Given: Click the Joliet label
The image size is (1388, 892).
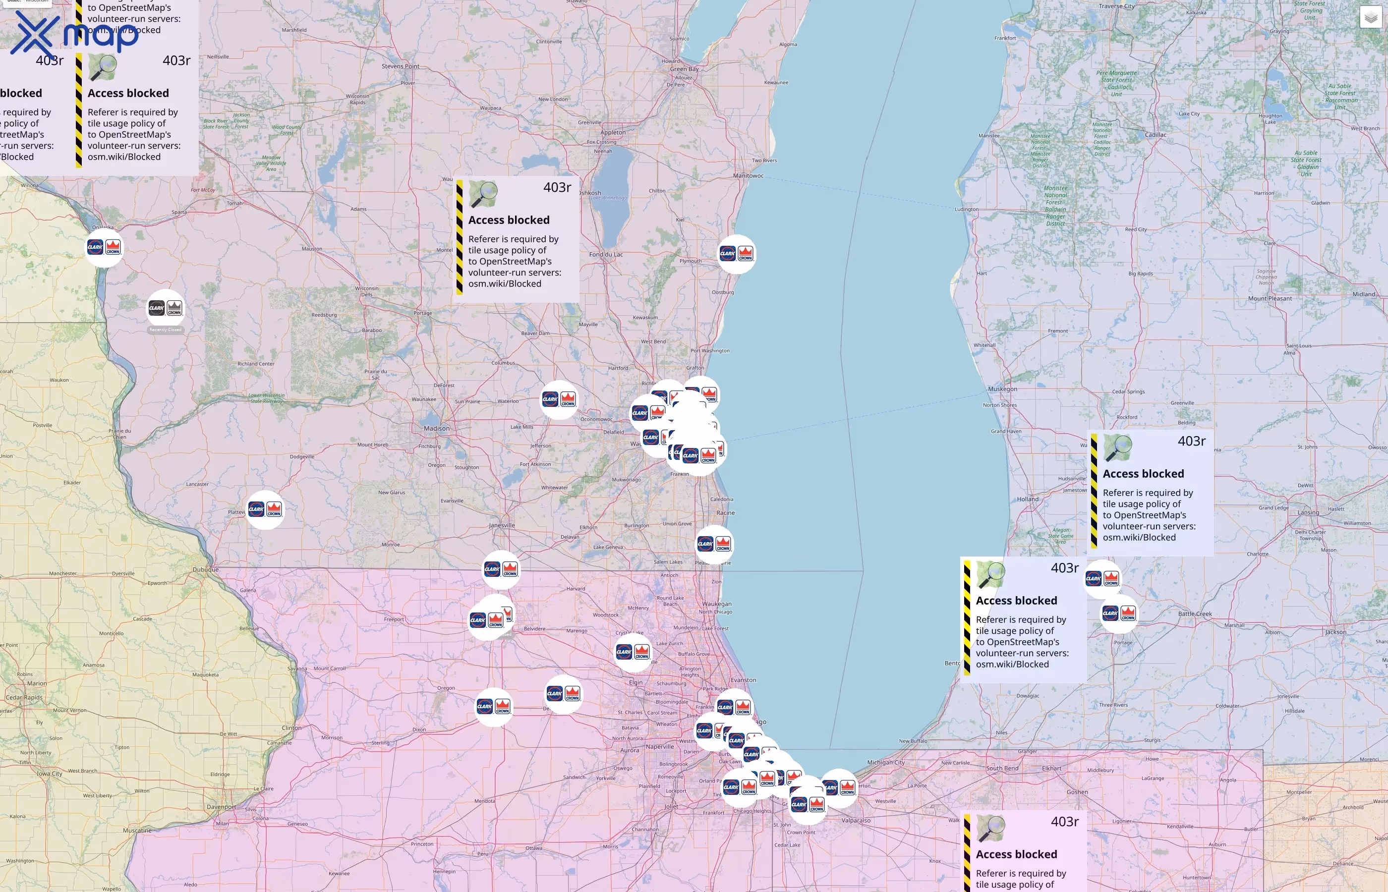Looking at the screenshot, I should [x=671, y=806].
